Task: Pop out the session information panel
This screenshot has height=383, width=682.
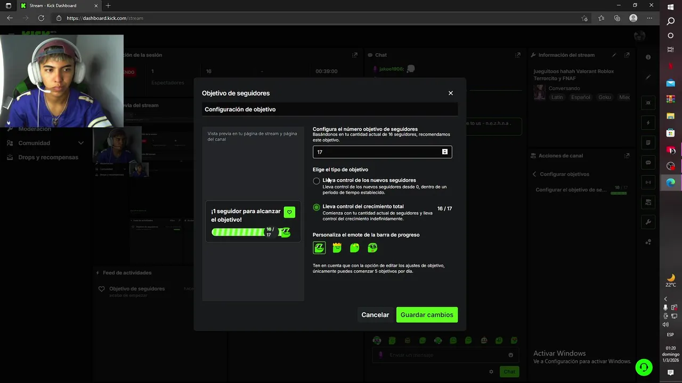Action: tap(354, 55)
